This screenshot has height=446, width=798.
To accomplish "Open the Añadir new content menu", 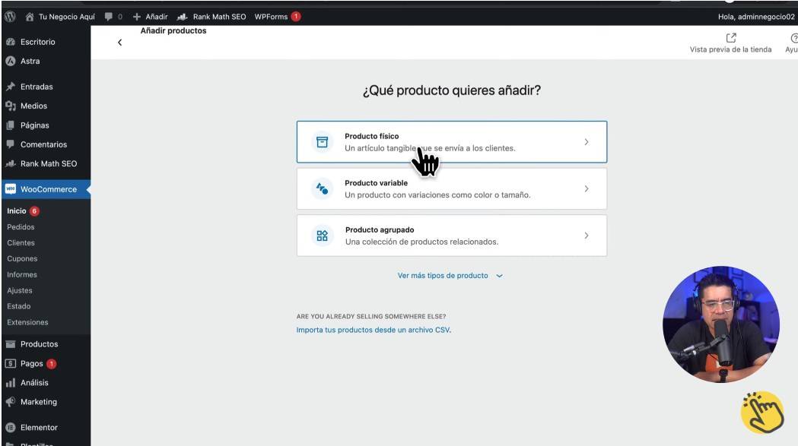I will pos(150,17).
